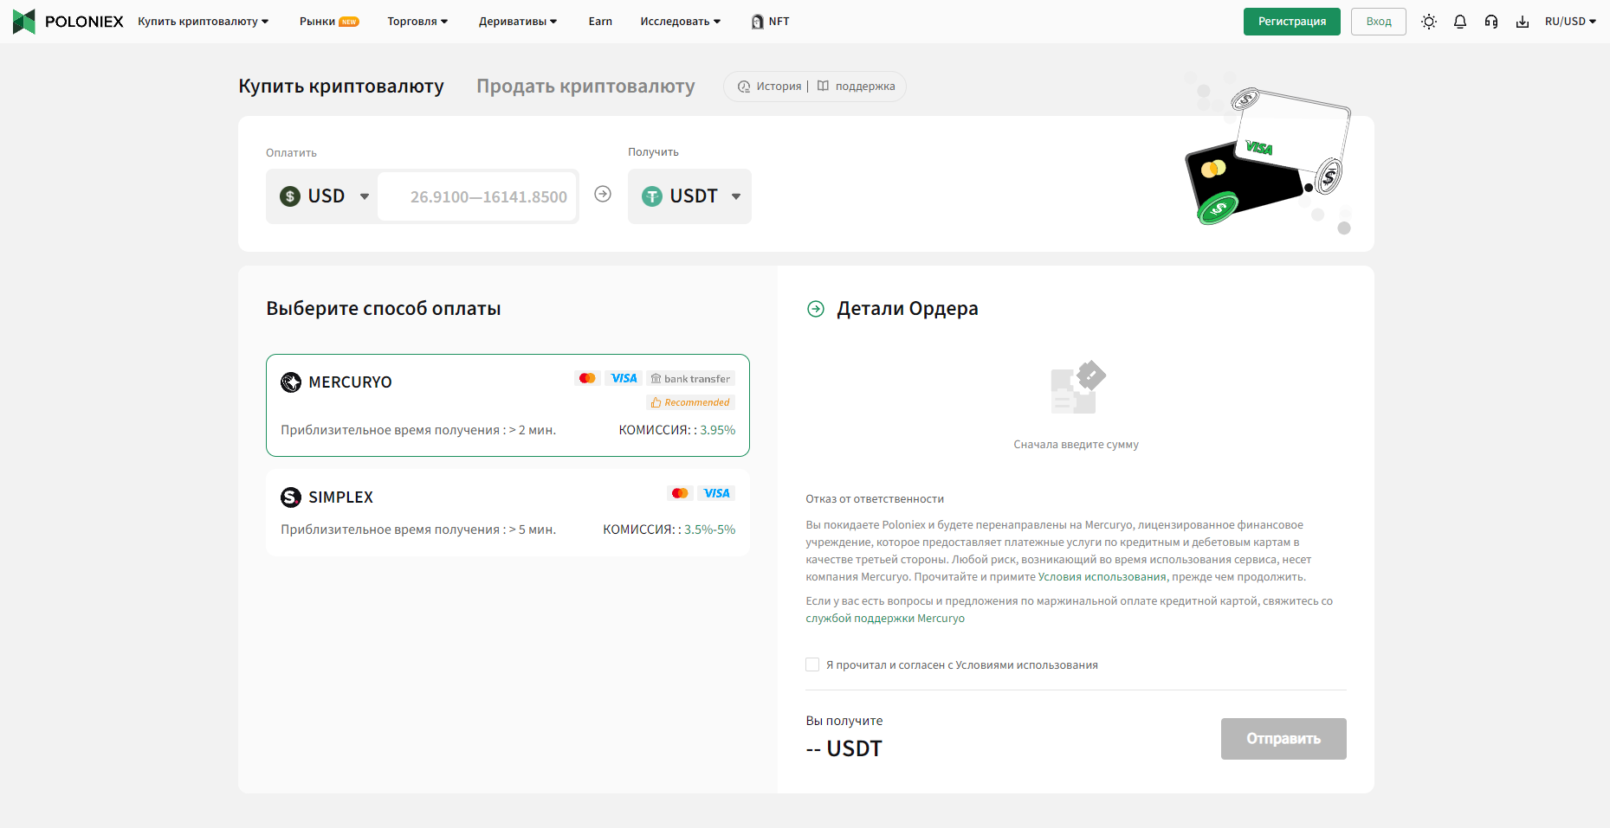Click the arrow icon between currency fields
Image resolution: width=1610 pixels, height=828 pixels.
point(603,194)
